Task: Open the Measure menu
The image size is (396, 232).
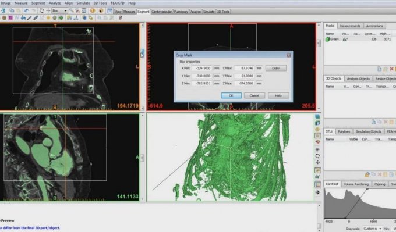Action: [21, 3]
